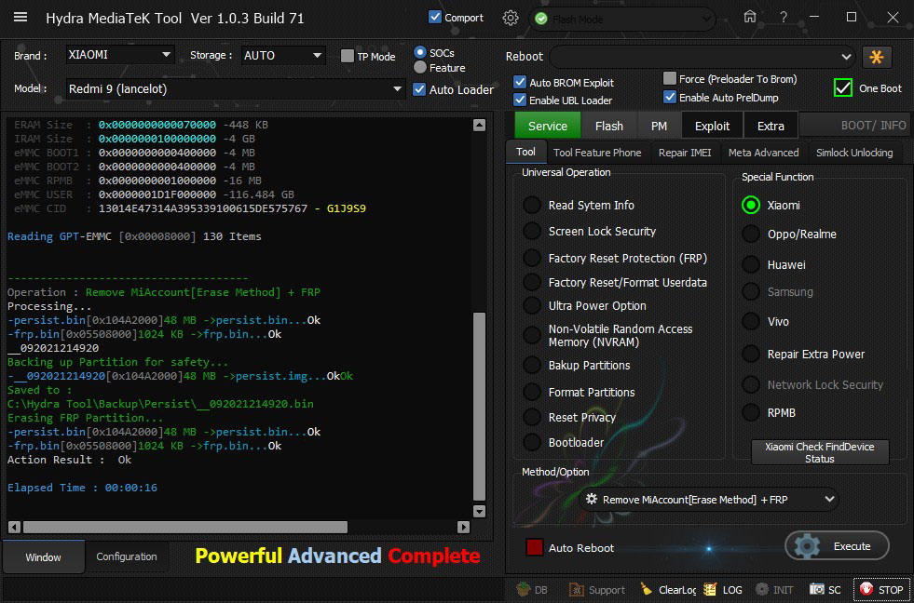The height and width of the screenshot is (603, 914).
Task: Select Bakup Partitions option
Action: coord(532,365)
